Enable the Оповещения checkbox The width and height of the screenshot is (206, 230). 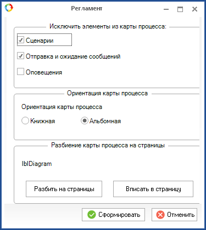(x=20, y=72)
